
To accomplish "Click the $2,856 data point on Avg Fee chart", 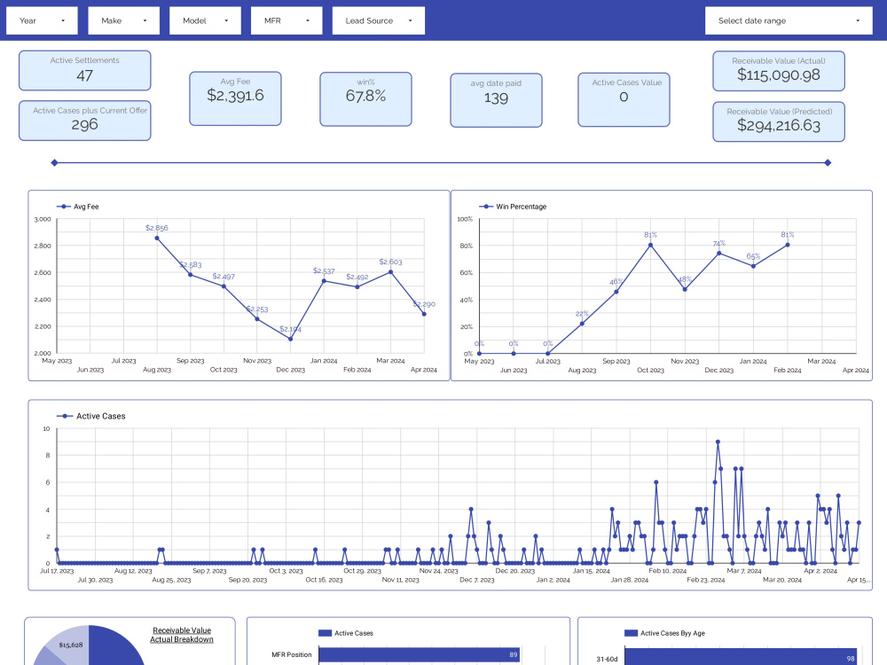I will click(157, 238).
